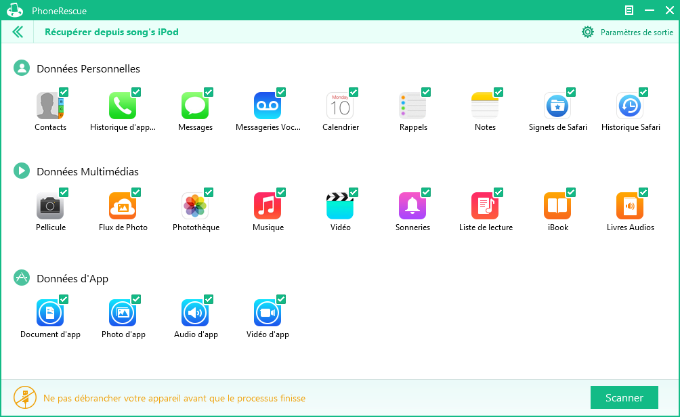The image size is (680, 417).
Task: Click the Données d'App heading
Action: coord(72,279)
